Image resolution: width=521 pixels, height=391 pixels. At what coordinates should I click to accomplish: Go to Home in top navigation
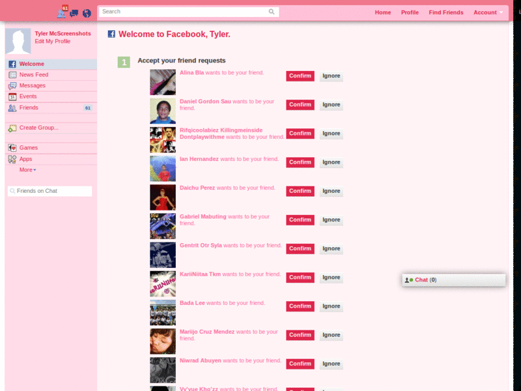tap(383, 12)
